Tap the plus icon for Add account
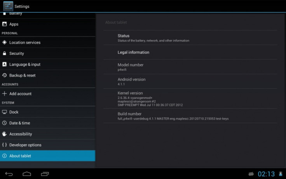This screenshot has width=286, height=179. click(4, 93)
